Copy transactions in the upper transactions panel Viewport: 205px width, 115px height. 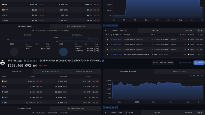tap(199, 30)
